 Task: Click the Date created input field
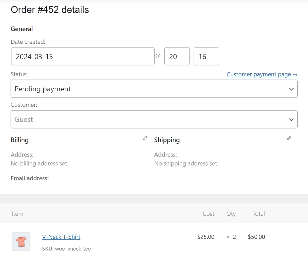pos(82,56)
